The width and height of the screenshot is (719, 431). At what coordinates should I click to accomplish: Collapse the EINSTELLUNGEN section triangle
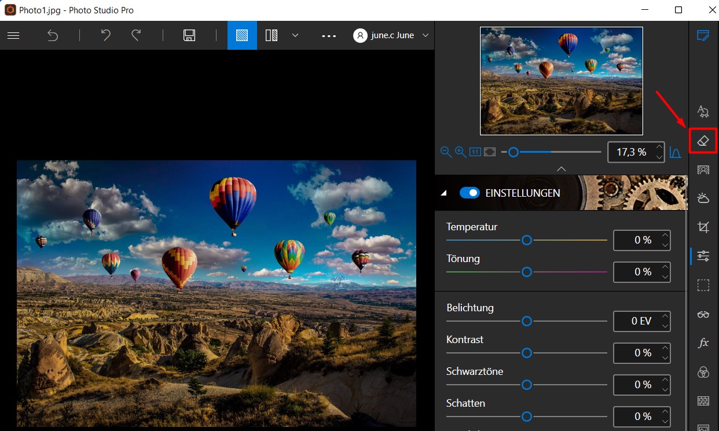pyautogui.click(x=444, y=193)
